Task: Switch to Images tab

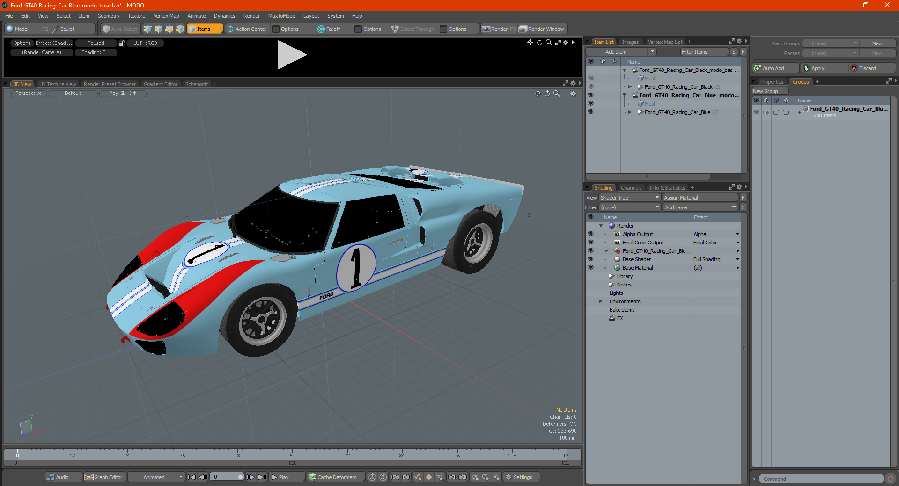Action: click(x=630, y=42)
